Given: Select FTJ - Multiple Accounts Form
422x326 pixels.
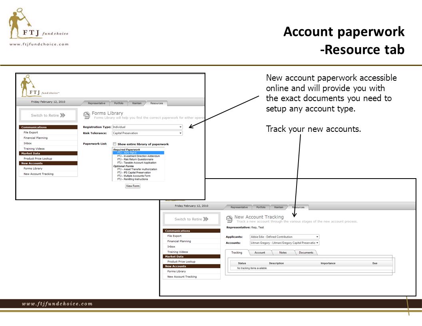Looking at the screenshot, I should tap(134, 176).
